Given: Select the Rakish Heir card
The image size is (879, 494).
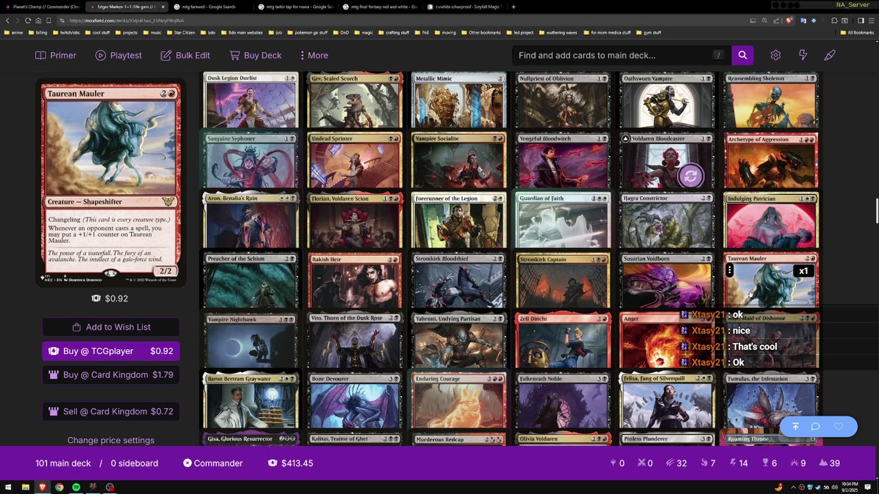Looking at the screenshot, I should pos(354,281).
